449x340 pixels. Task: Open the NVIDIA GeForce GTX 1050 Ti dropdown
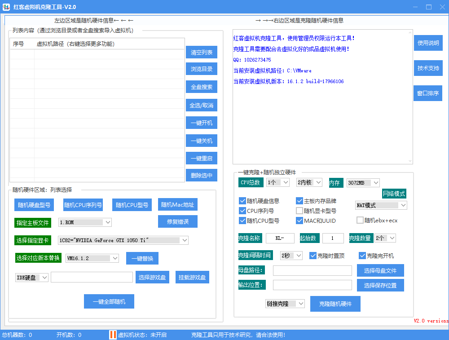pyautogui.click(x=185, y=240)
